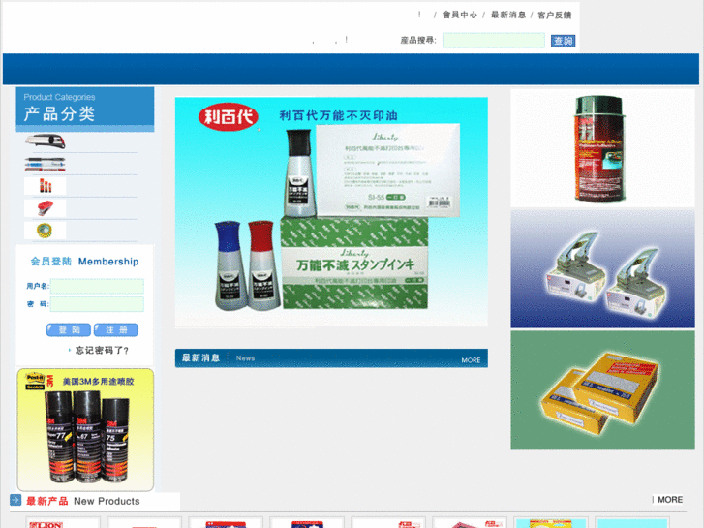Click the 密码 password input field

coord(97,304)
